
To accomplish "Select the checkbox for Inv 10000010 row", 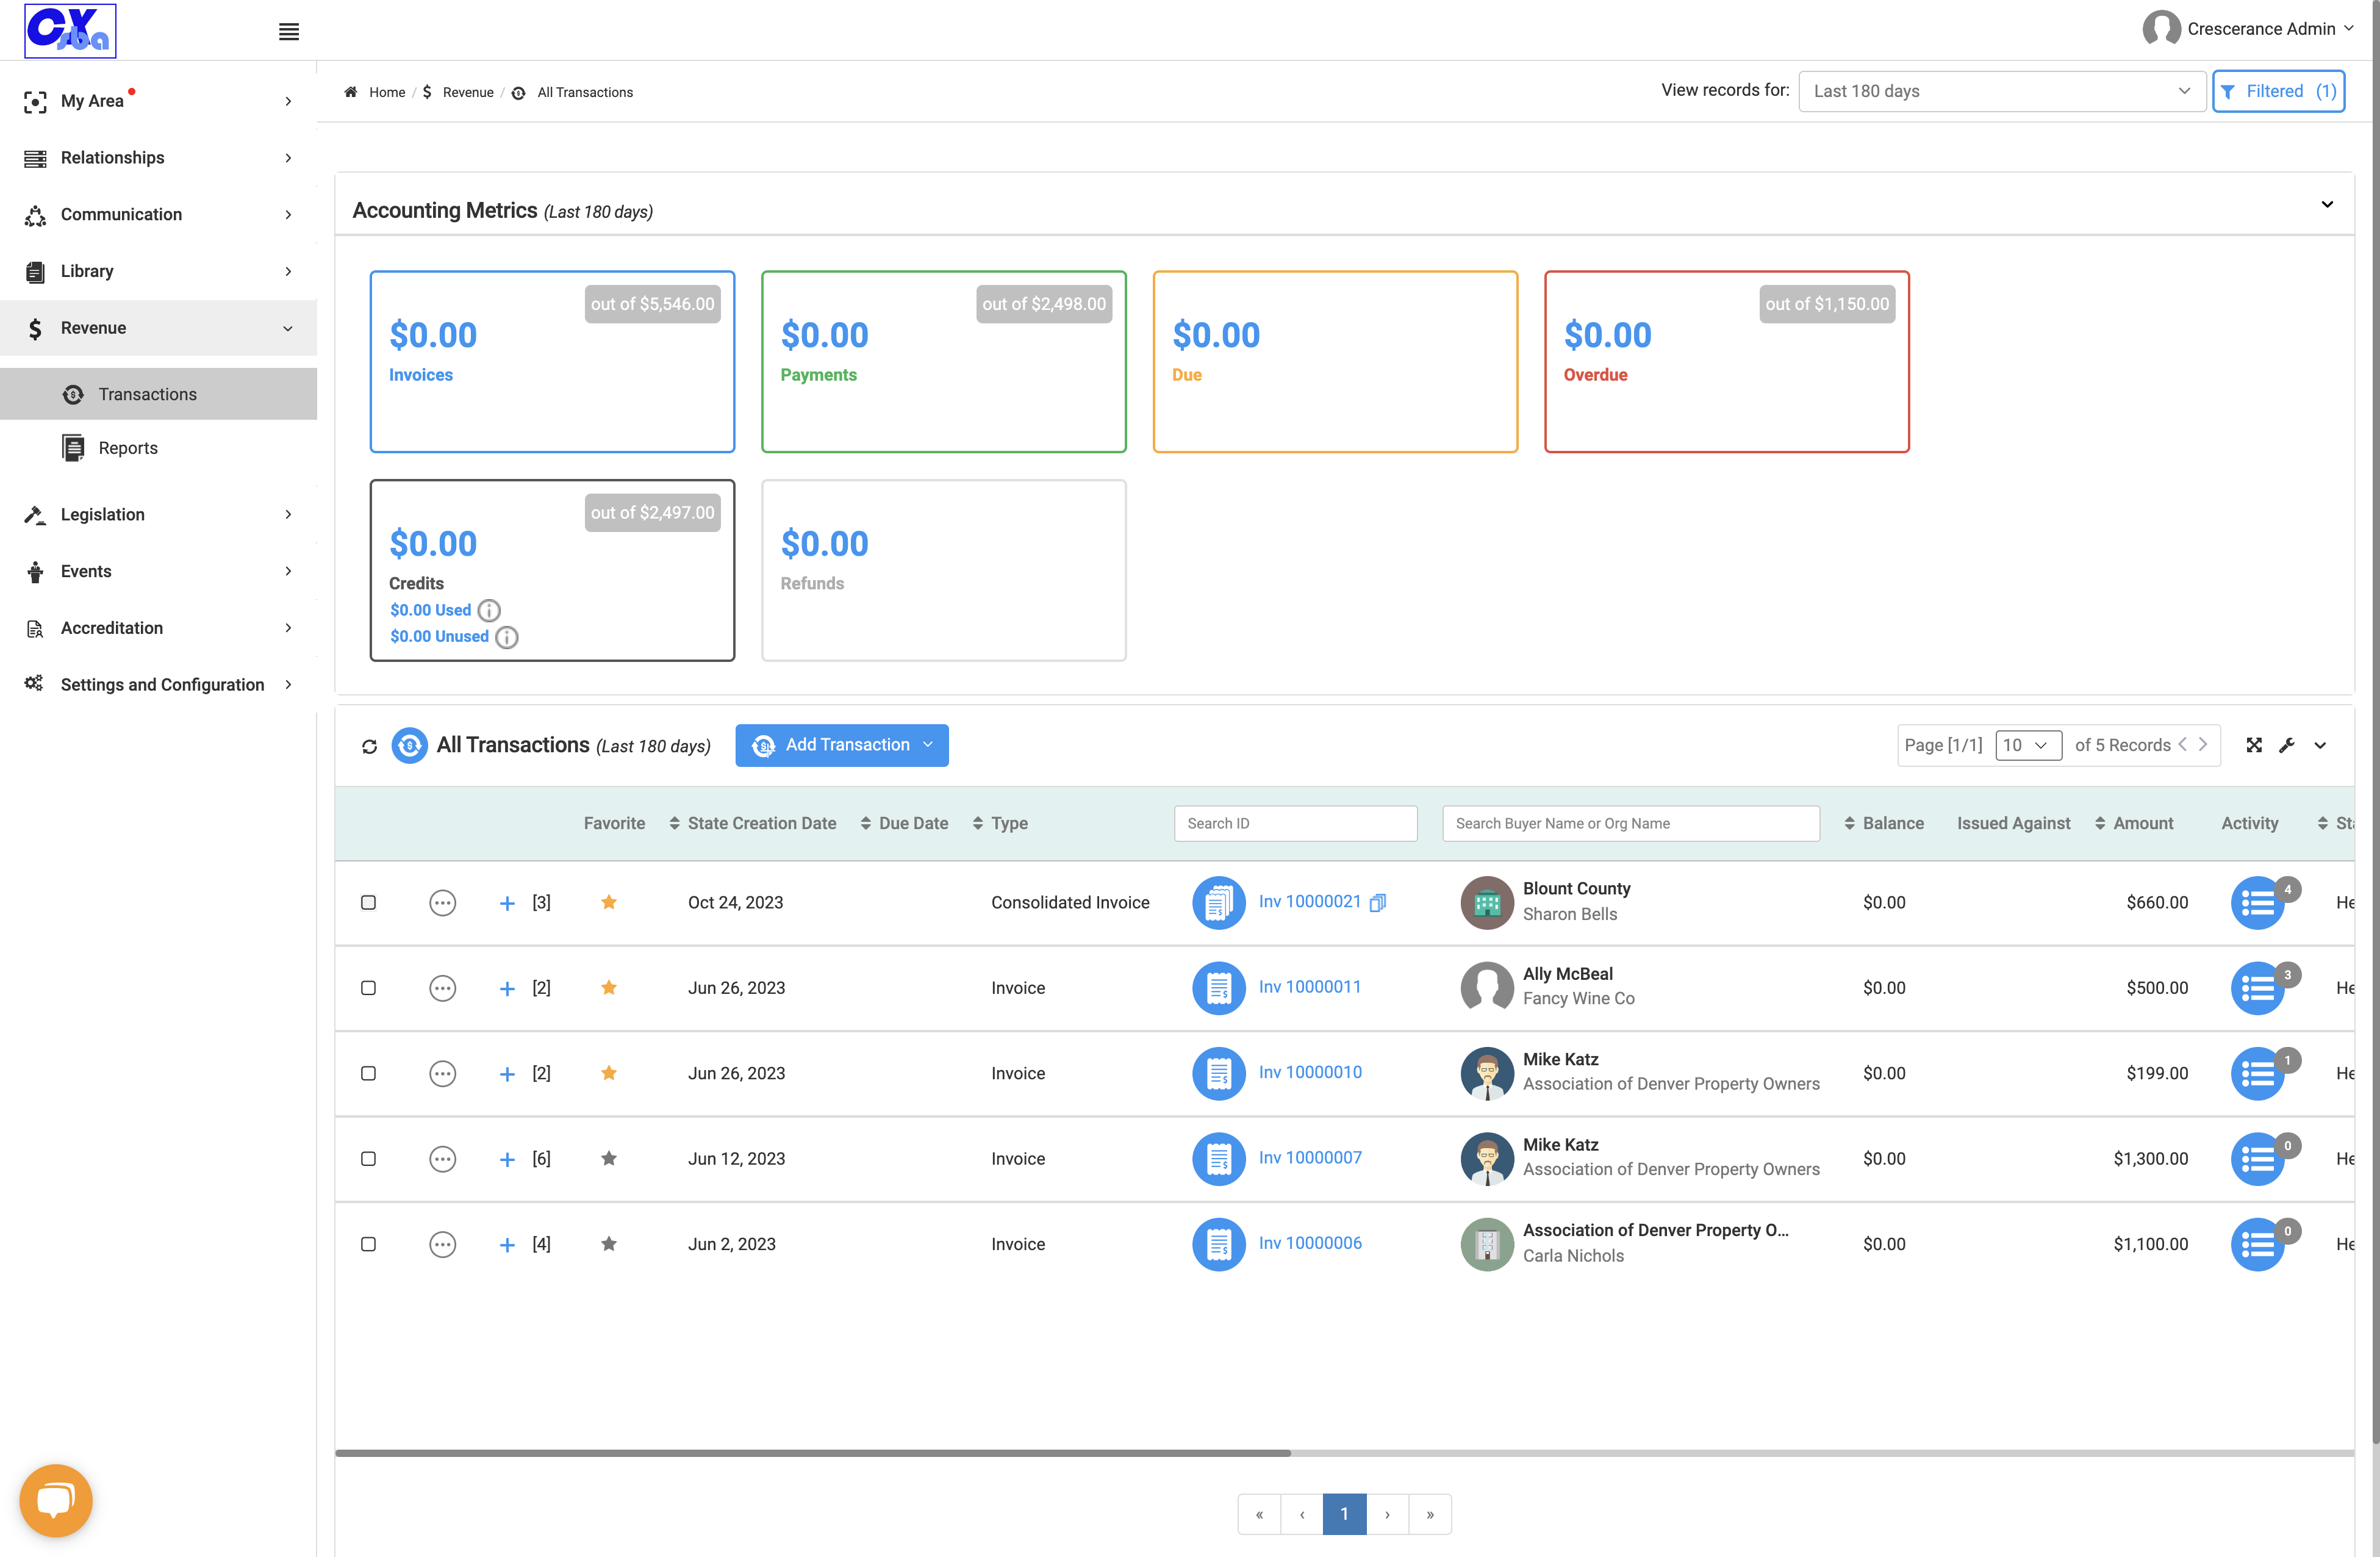I will click(368, 1074).
